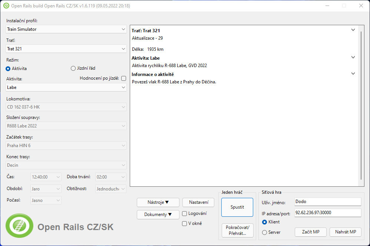
Task: Open the Počasí dropdown showing Jasno
Action: tap(46, 200)
